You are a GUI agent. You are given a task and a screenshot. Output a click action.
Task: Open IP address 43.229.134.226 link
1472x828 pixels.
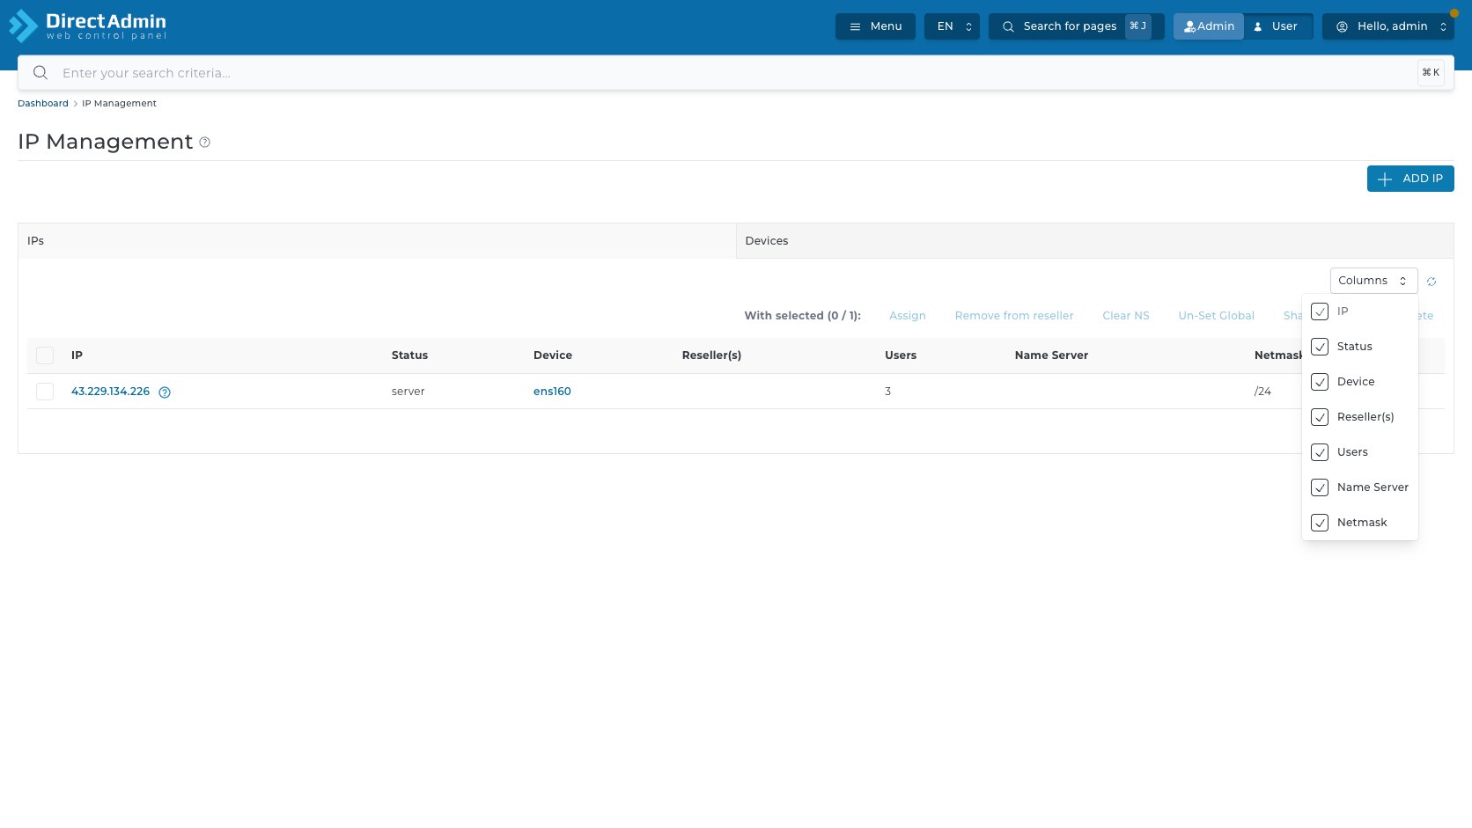coord(111,392)
